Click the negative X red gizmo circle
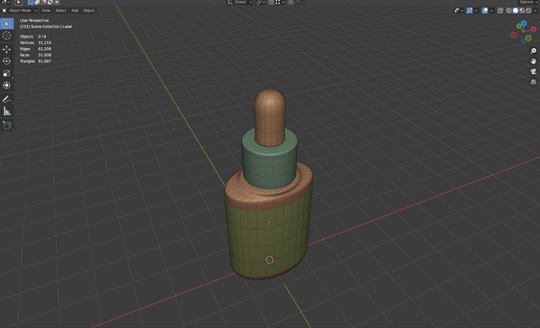 (x=514, y=35)
